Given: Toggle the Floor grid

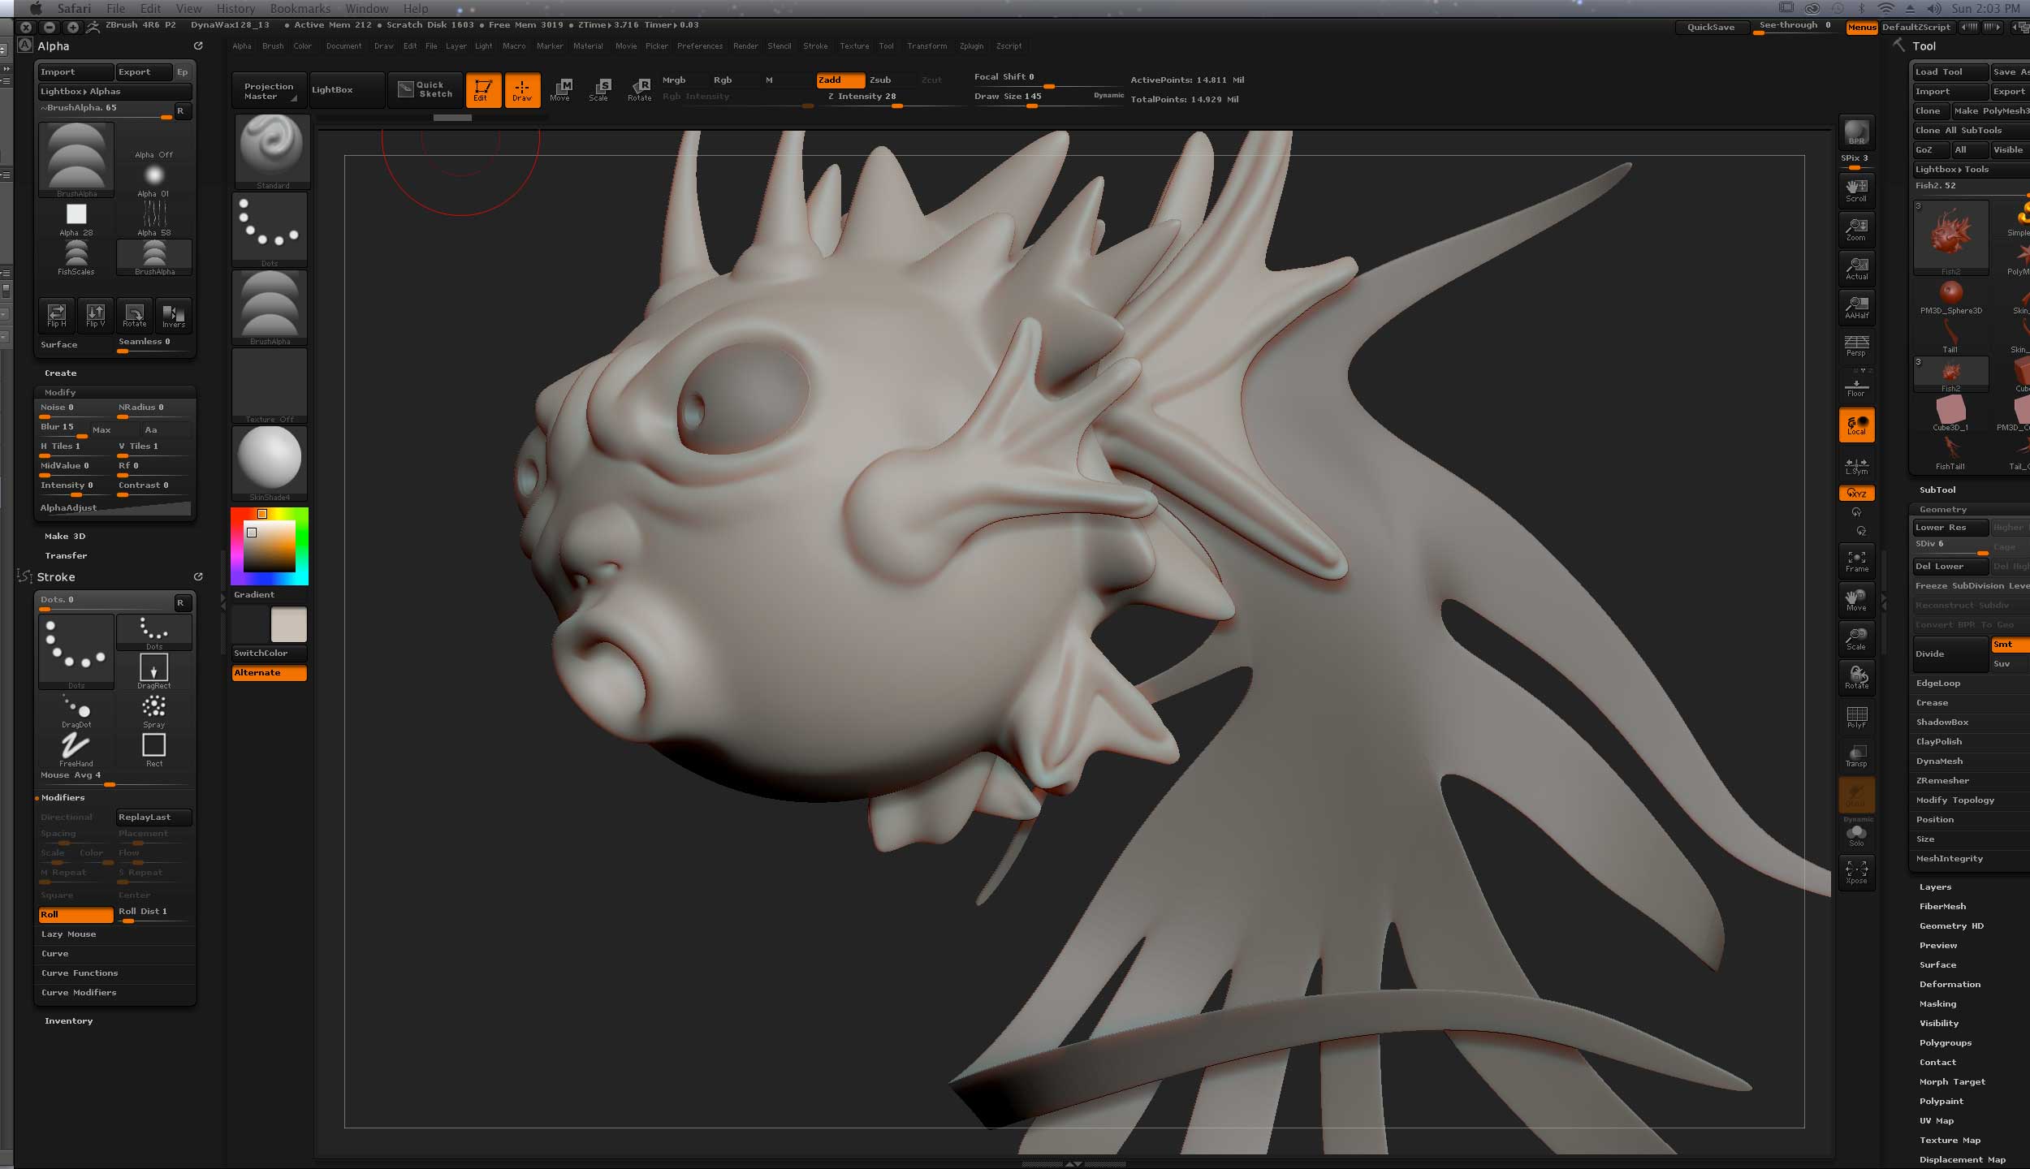Looking at the screenshot, I should tap(1856, 385).
